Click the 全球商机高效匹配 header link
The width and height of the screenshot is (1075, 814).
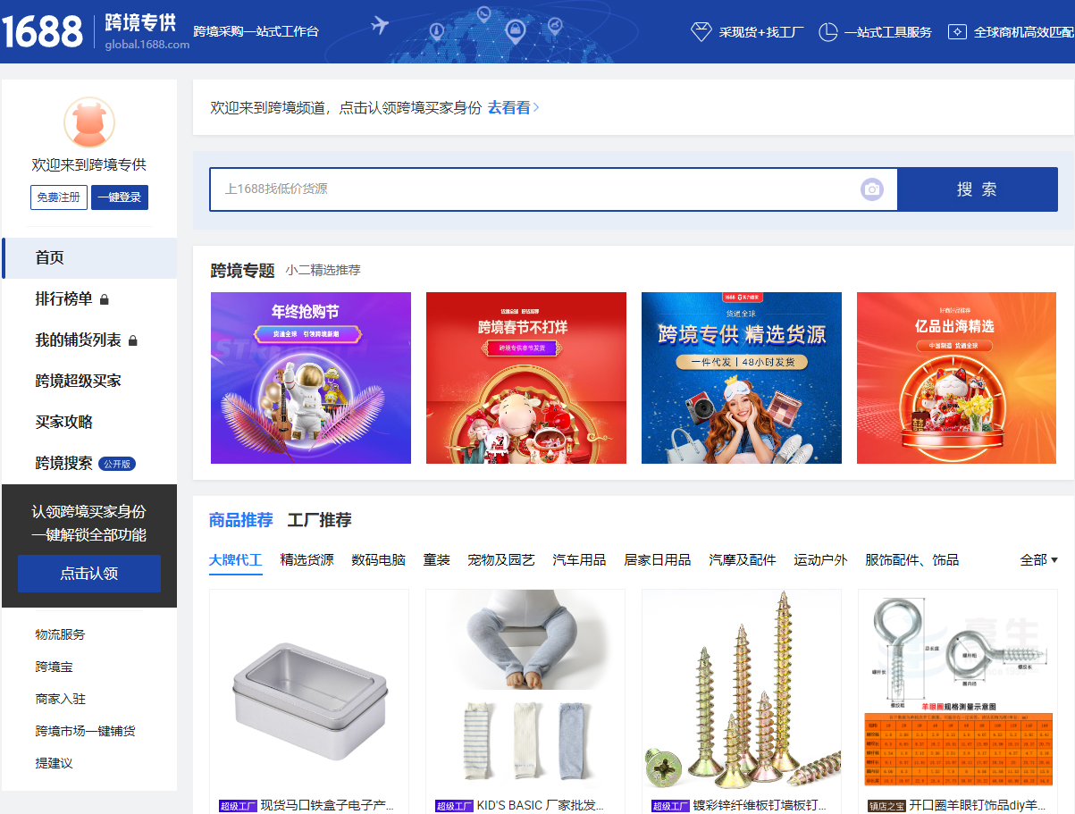pos(1023,32)
